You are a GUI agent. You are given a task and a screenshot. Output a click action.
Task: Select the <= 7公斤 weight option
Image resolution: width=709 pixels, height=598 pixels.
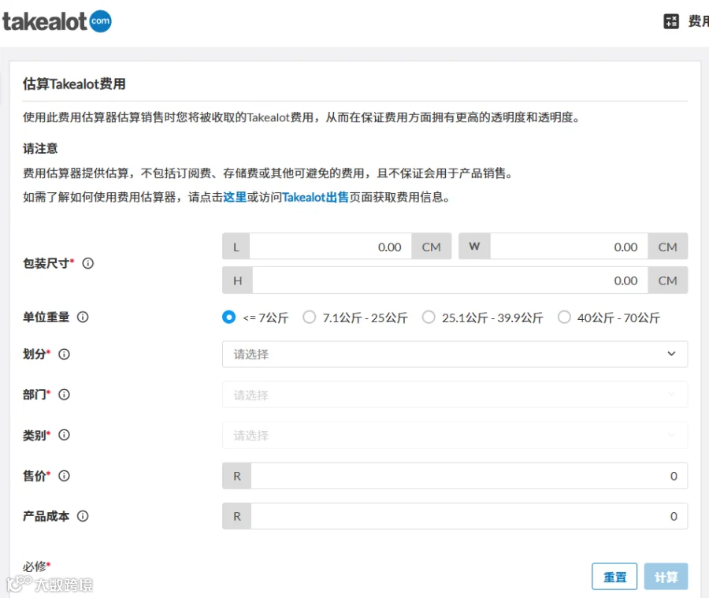228,317
